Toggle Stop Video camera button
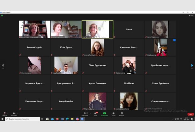Viewport: 195px width, 132px height. [14, 114]
